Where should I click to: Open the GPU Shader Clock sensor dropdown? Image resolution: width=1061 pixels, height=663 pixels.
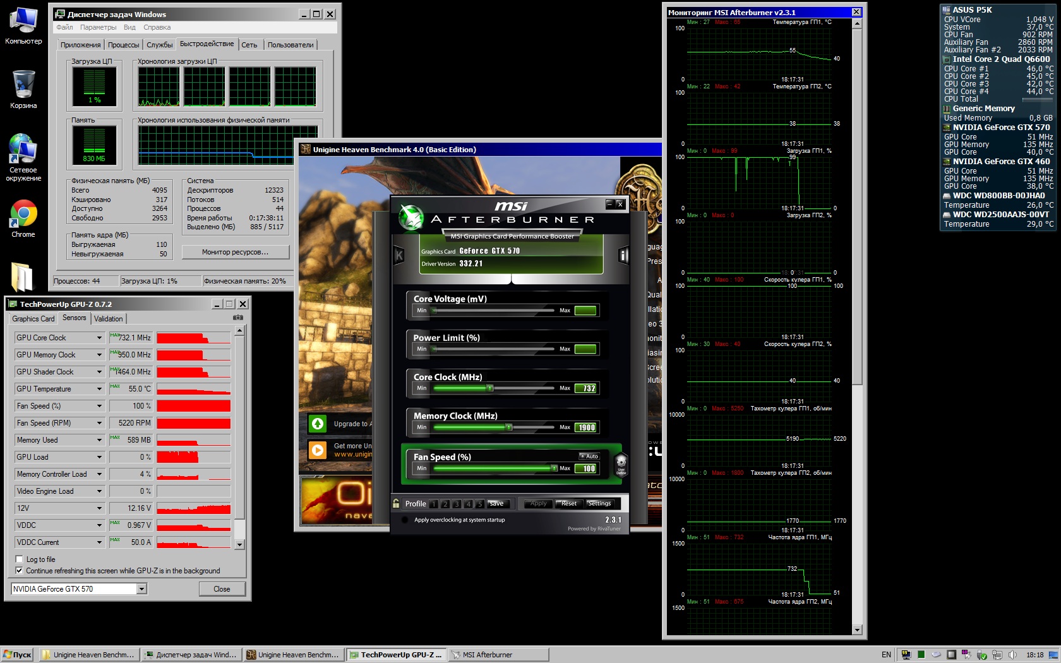coord(99,372)
